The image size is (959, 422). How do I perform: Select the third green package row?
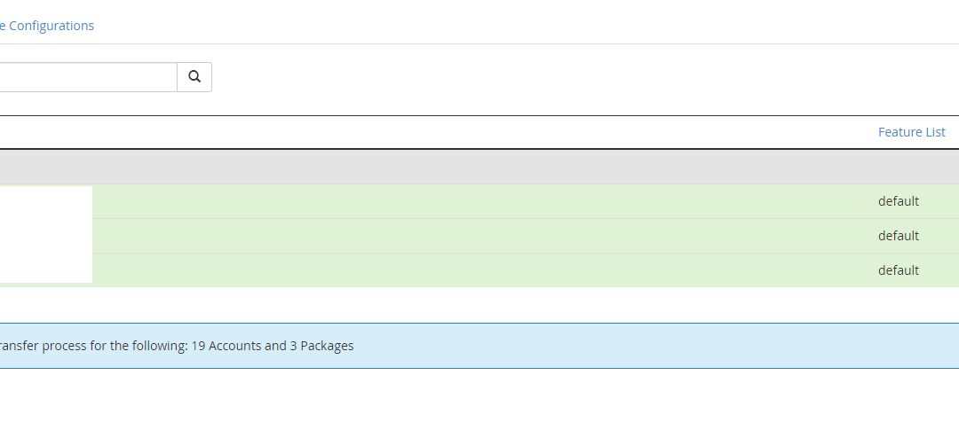tap(526, 270)
